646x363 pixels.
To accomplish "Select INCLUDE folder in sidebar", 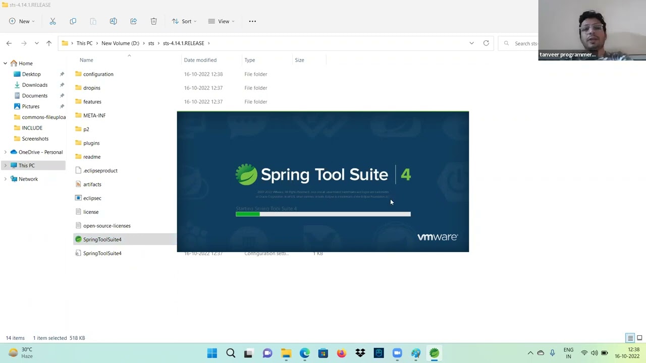I will tap(33, 128).
